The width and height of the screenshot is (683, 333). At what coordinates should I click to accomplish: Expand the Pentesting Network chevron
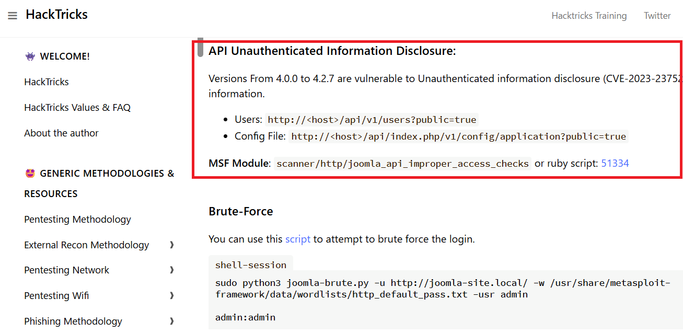click(x=172, y=270)
